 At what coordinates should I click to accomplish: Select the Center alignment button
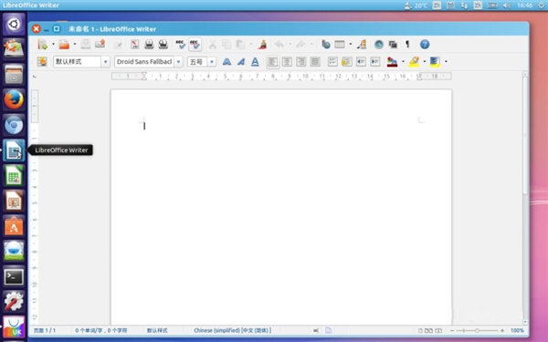[287, 62]
